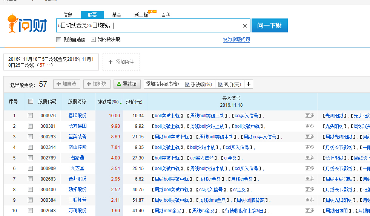Click the 加自选 button

(67, 84)
